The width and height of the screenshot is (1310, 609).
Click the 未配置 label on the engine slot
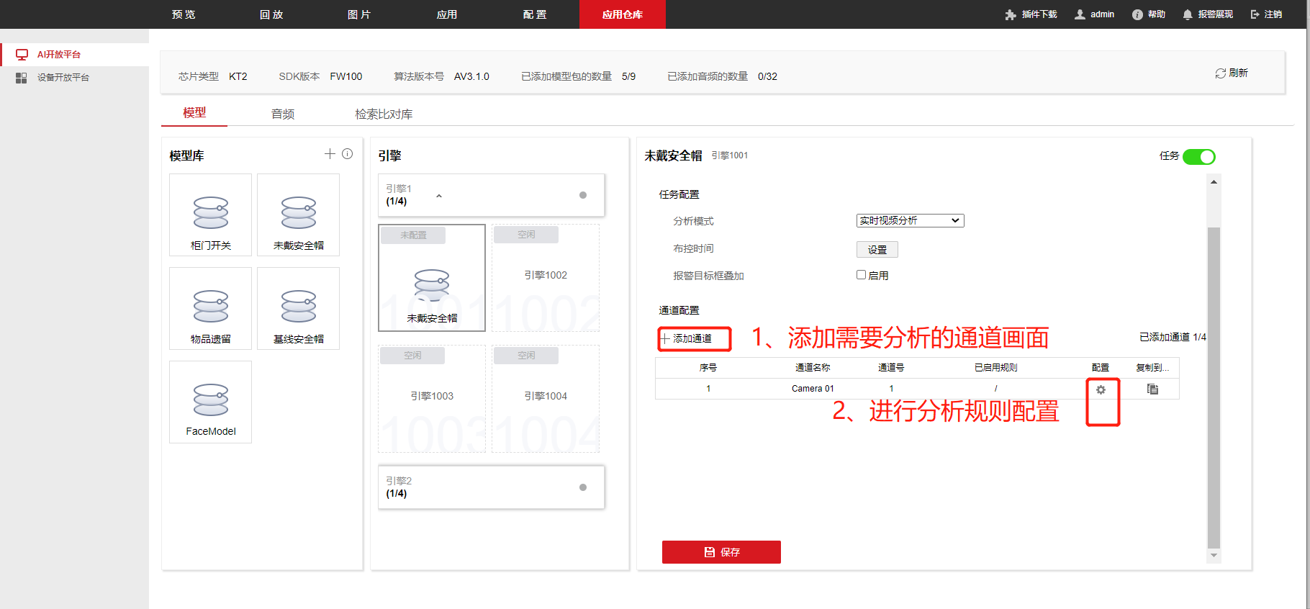(x=413, y=235)
